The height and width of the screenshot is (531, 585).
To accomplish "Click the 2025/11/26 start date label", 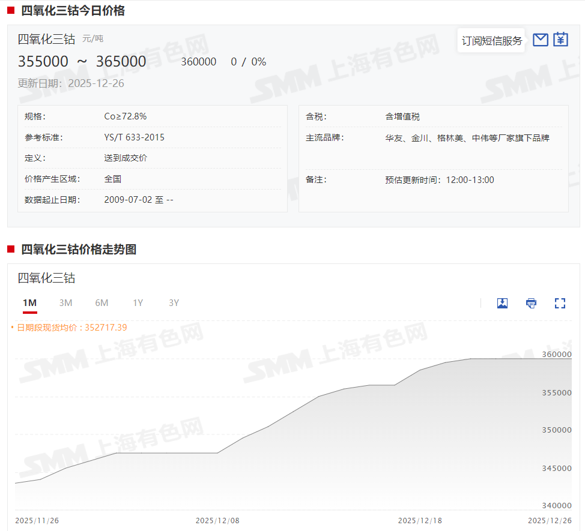I will pos(37,520).
